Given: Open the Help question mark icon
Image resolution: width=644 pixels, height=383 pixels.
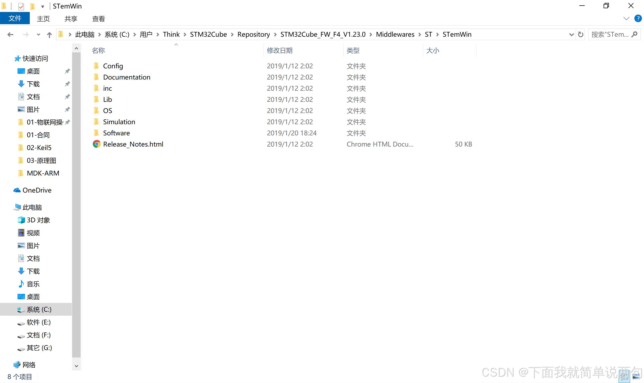Looking at the screenshot, I should point(638,18).
